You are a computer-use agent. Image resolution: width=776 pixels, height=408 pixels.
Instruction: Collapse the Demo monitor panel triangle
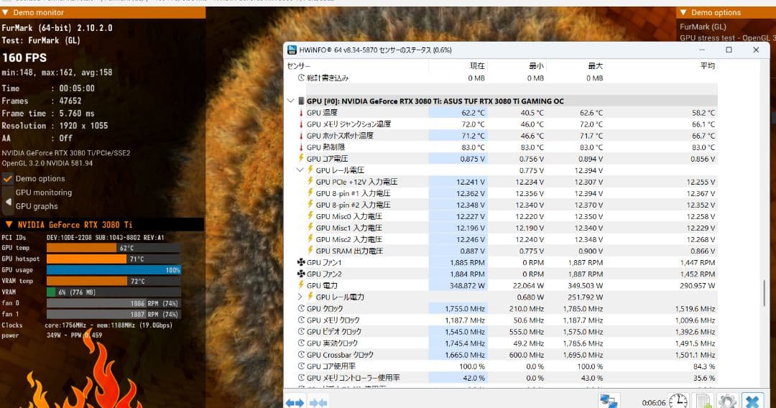pos(6,12)
